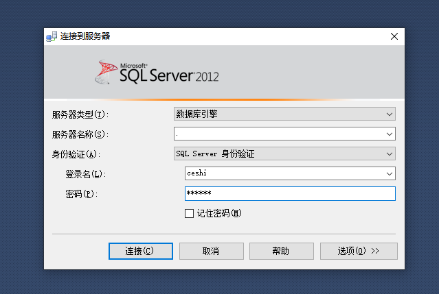
Task: Click the 连接到服务器 title text
Action: [x=85, y=36]
